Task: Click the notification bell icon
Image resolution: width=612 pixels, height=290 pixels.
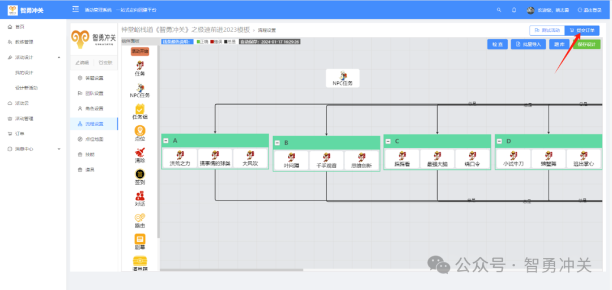Action: [x=514, y=10]
